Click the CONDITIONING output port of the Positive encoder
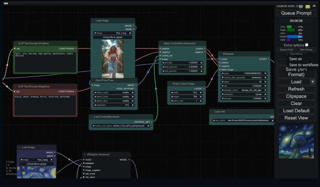 76,49
